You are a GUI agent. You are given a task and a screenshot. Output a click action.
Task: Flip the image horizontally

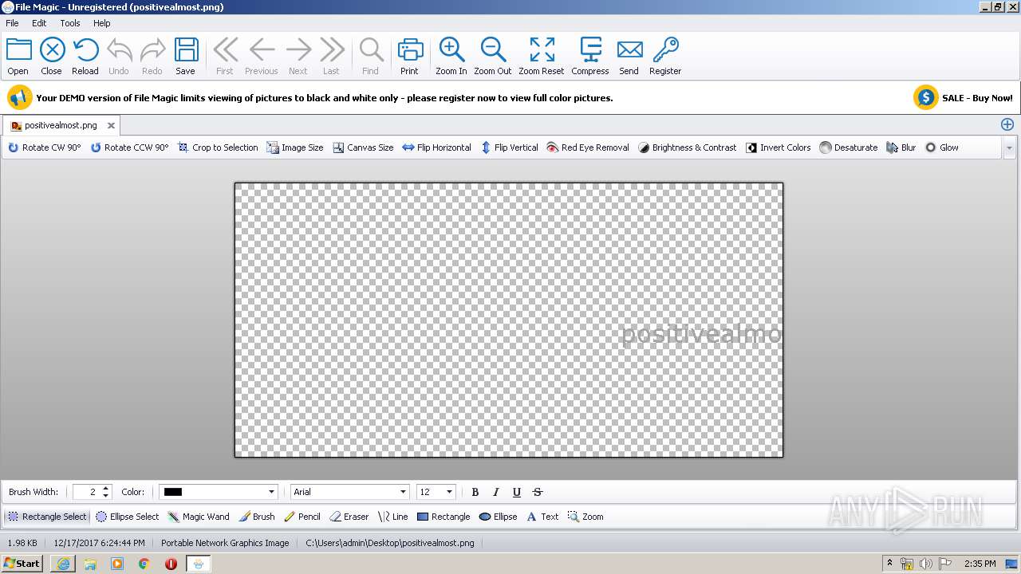(x=436, y=147)
